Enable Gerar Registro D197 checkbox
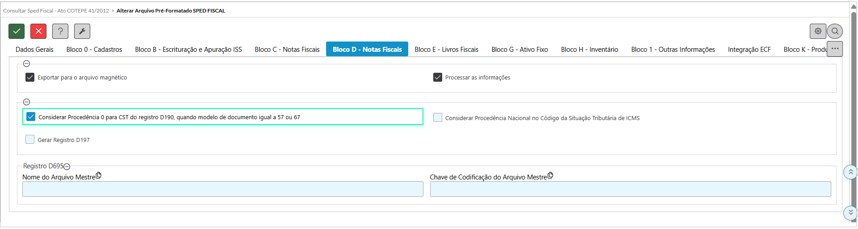 click(30, 139)
